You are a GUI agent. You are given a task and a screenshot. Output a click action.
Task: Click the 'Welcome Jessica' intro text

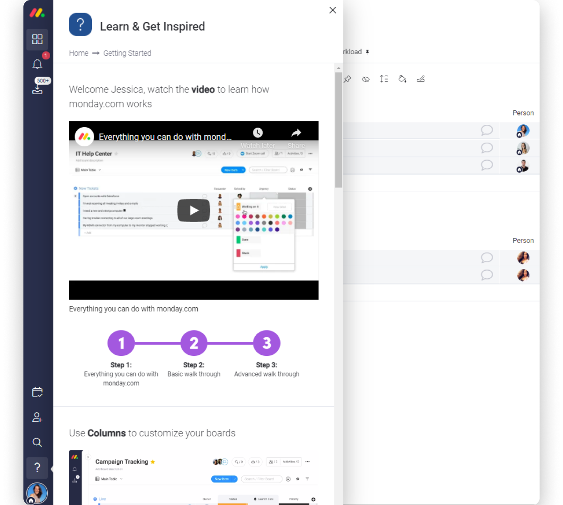169,96
